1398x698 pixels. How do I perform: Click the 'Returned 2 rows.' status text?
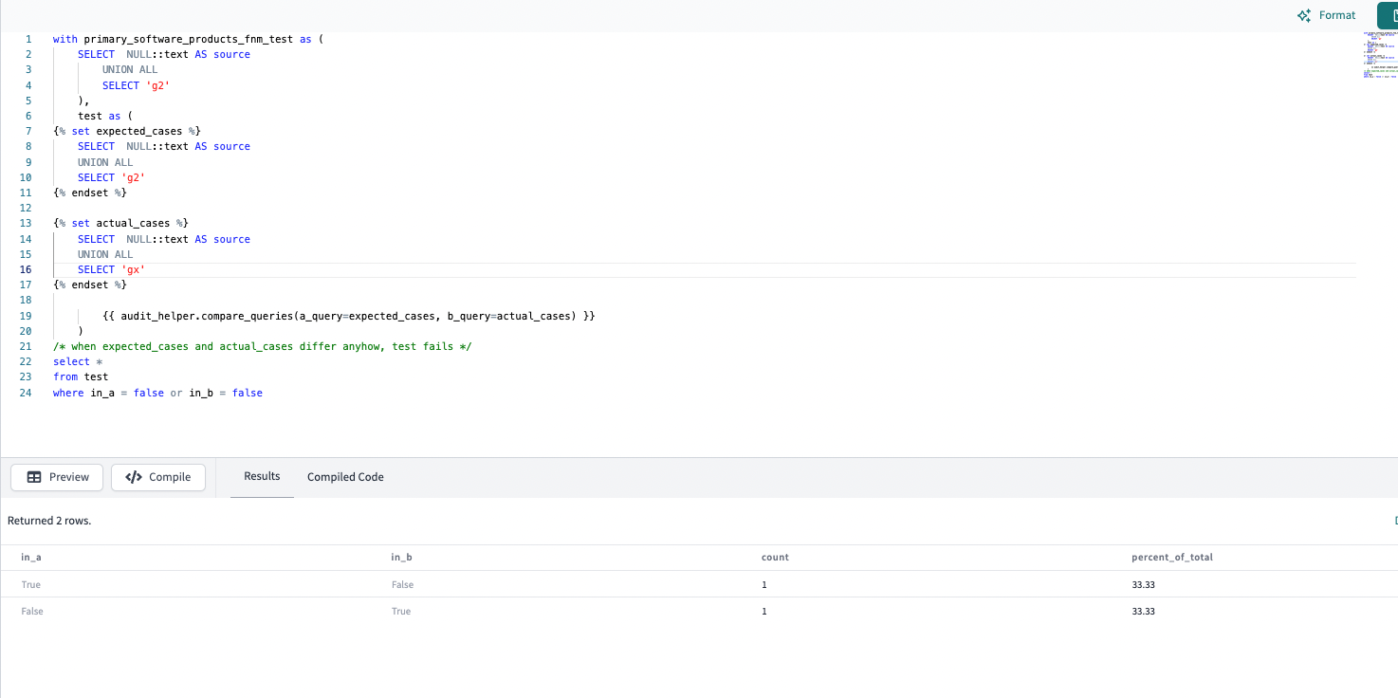(49, 521)
